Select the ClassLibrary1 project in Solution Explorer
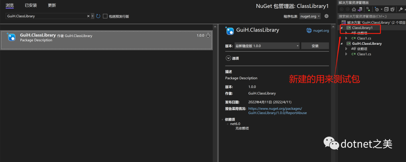The width and height of the screenshot is (406, 162). click(x=362, y=28)
